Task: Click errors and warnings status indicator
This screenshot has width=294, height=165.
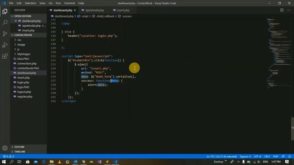Action: (x=9, y=156)
